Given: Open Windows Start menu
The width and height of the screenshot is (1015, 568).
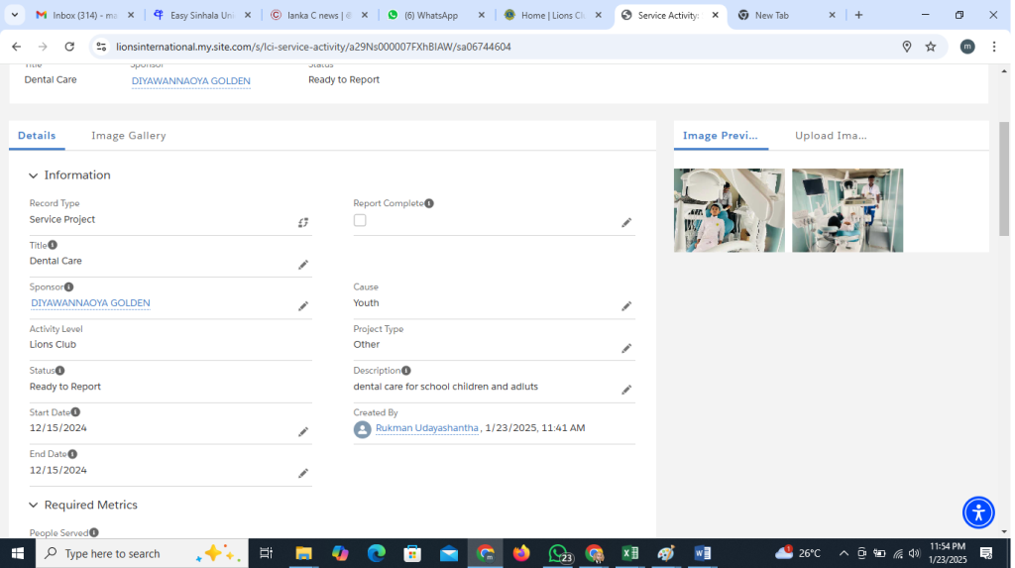Looking at the screenshot, I should tap(18, 553).
